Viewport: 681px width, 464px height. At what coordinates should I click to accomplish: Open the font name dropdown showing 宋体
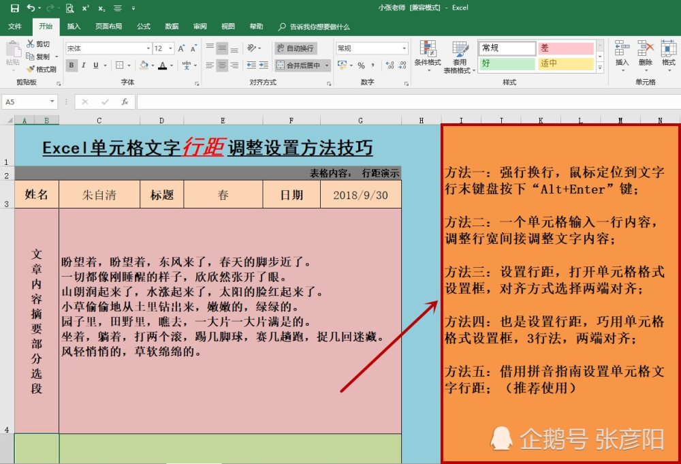point(148,48)
